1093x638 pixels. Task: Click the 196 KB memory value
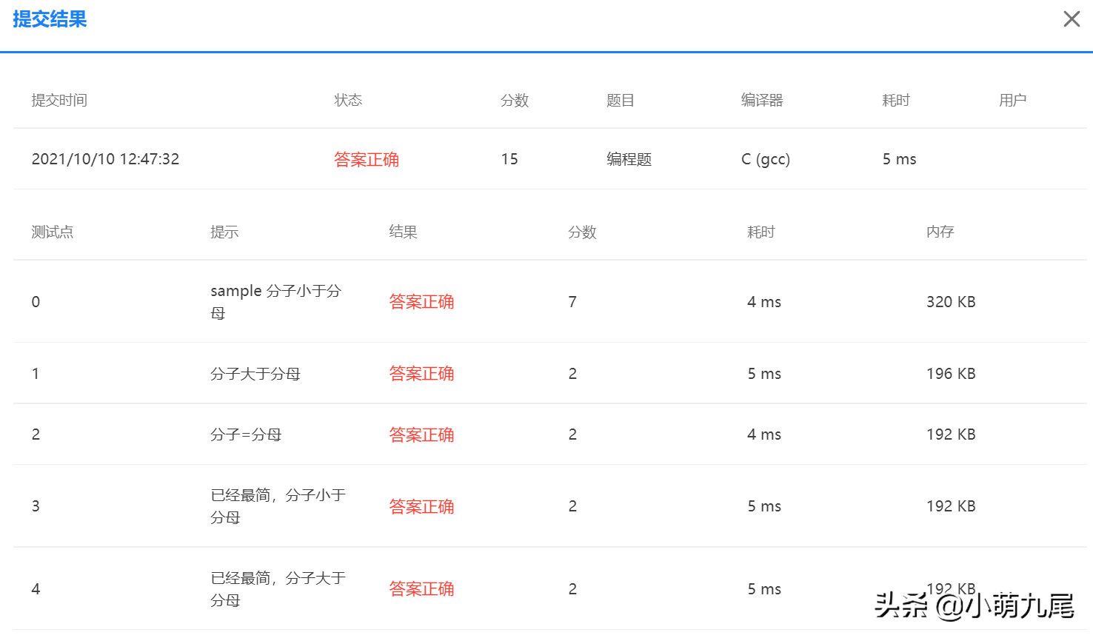951,374
